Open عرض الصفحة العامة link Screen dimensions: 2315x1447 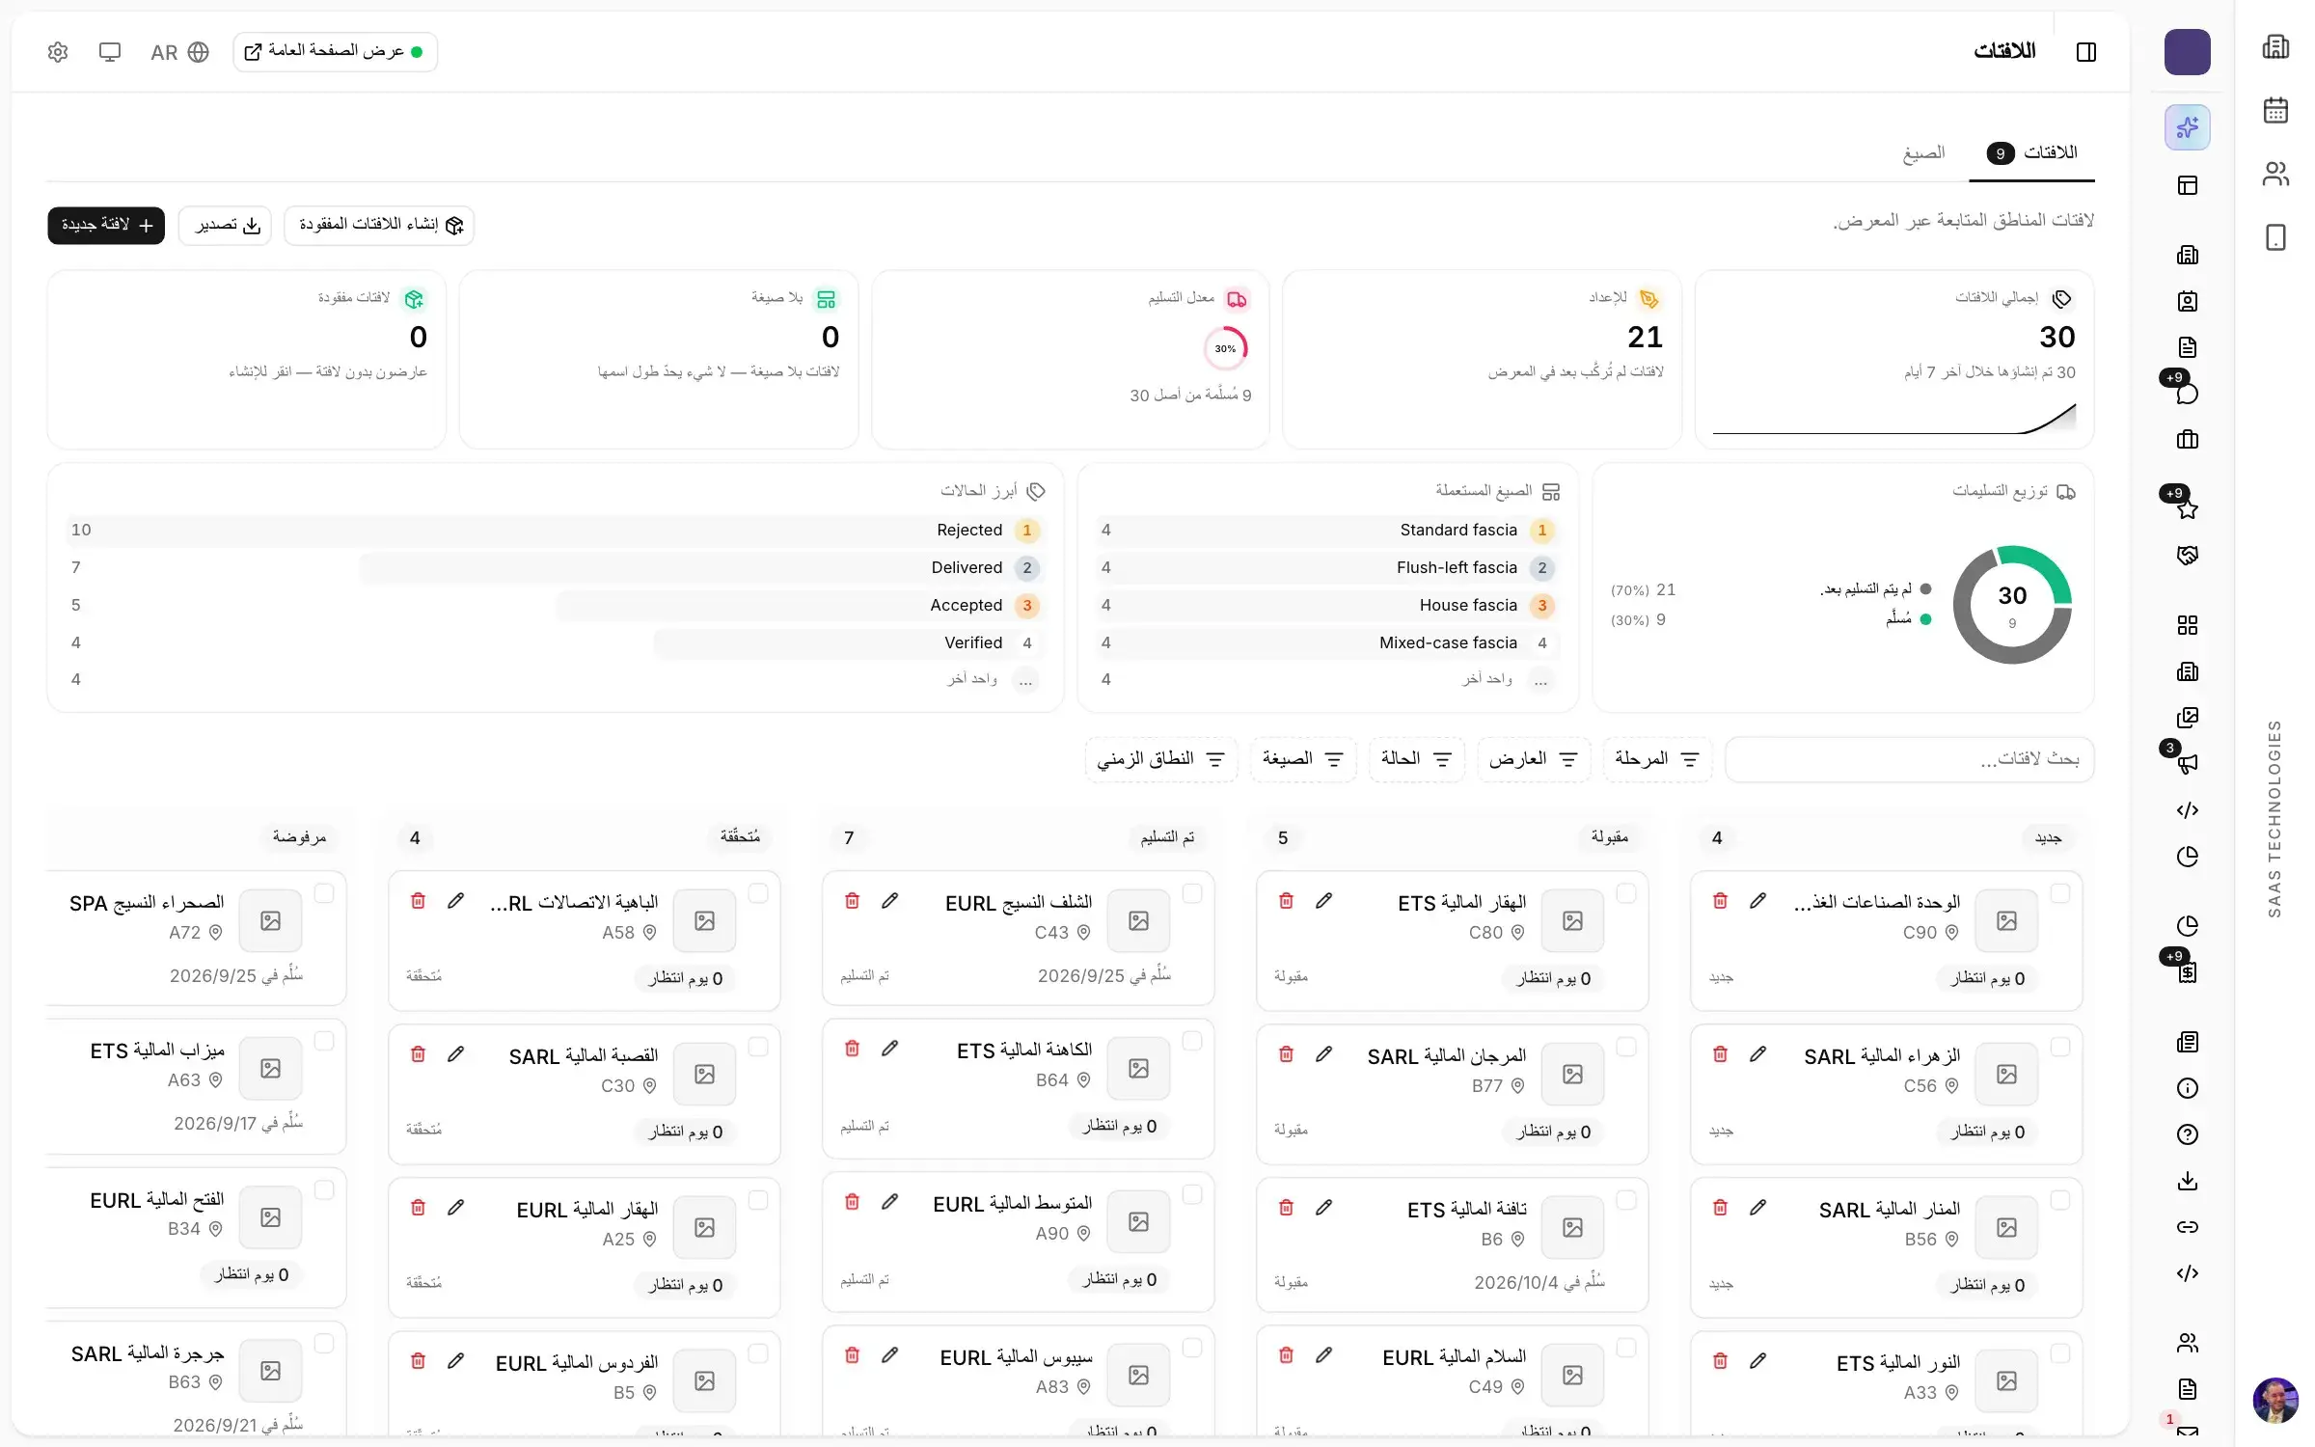coord(335,52)
